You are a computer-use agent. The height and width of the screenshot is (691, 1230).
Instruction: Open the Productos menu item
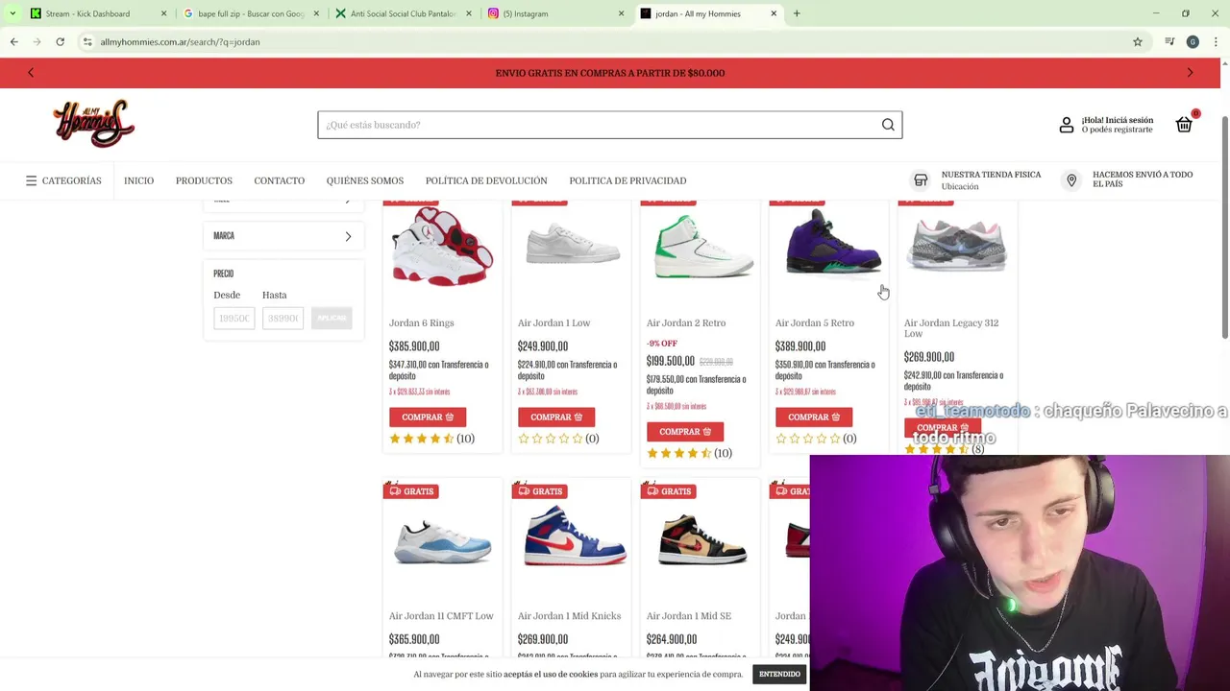tap(204, 180)
